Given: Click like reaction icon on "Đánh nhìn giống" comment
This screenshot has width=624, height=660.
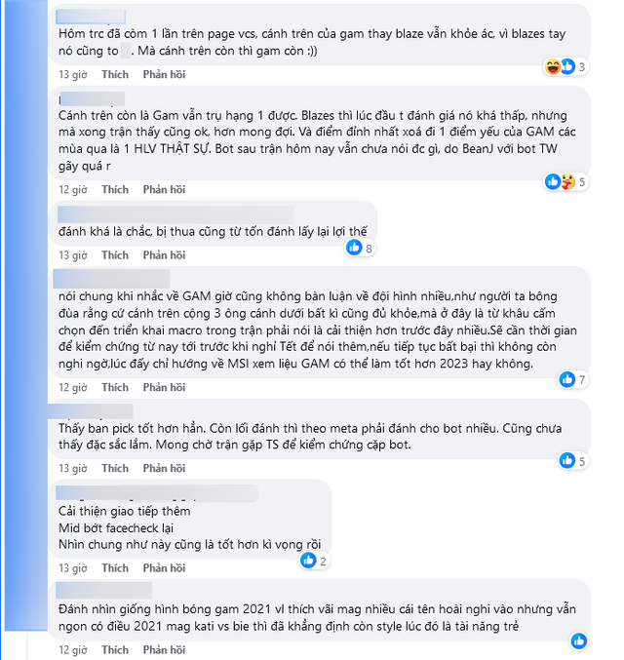Looking at the screenshot, I should [x=579, y=641].
